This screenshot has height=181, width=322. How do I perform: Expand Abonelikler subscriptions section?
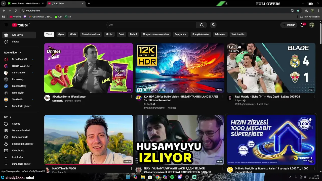(x=13, y=53)
